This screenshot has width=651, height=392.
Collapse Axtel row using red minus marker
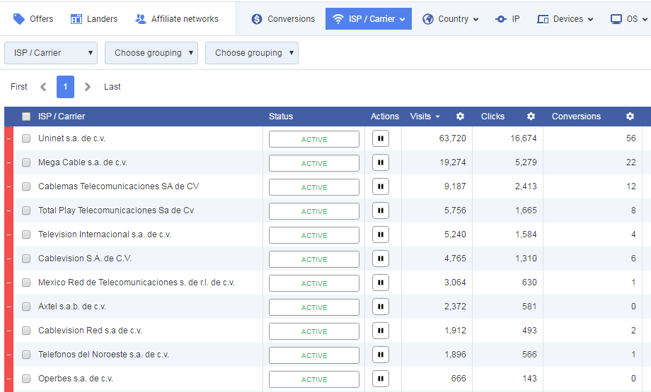[x=8, y=307]
